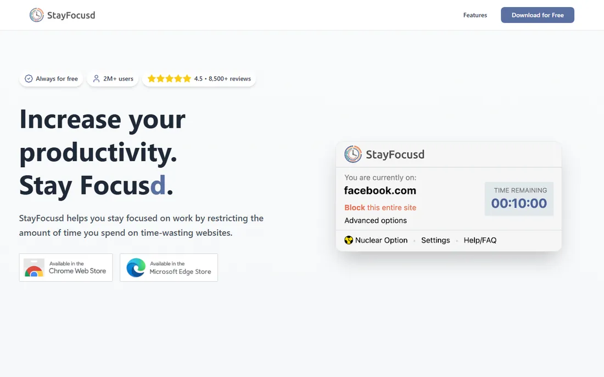Click the TIME REMAINING label

[x=520, y=190]
